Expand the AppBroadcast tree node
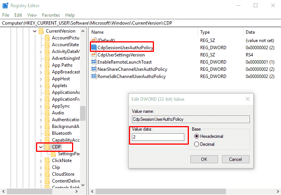Viewport: 281px width, 195px height. tap(41, 72)
